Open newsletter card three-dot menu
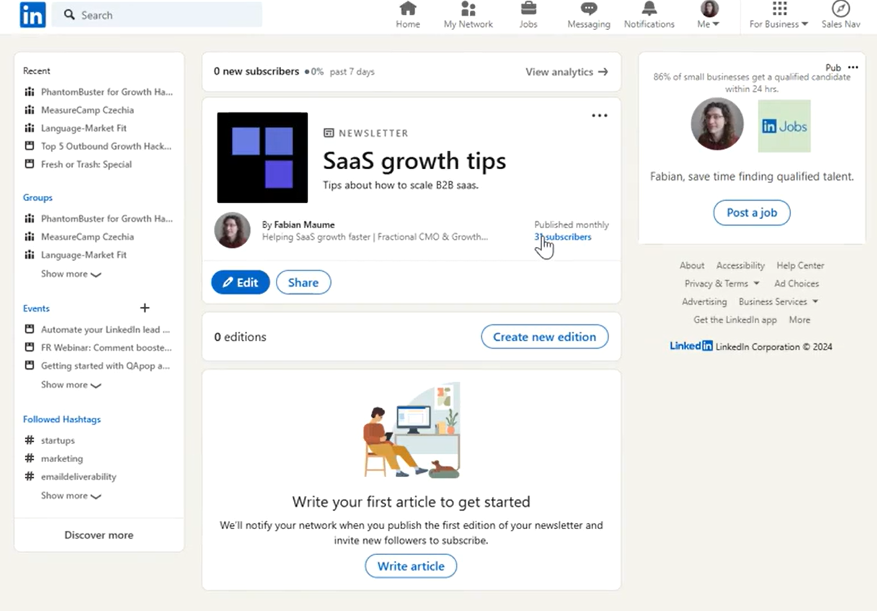The image size is (877, 611). [599, 115]
